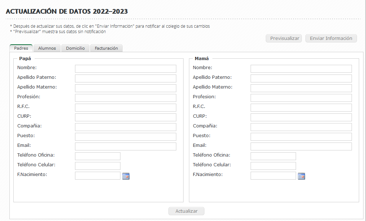Open the calendar picker for Mamá's birth date

(301, 176)
